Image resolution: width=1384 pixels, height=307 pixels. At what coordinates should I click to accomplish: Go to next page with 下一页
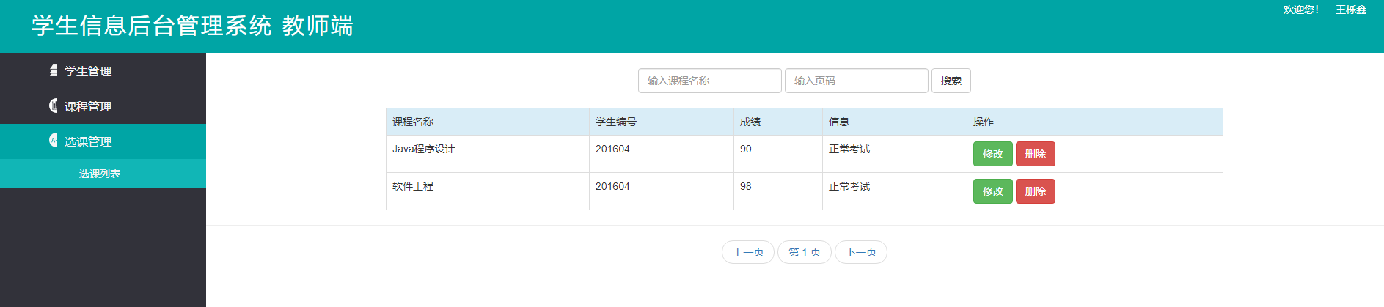[x=861, y=252]
